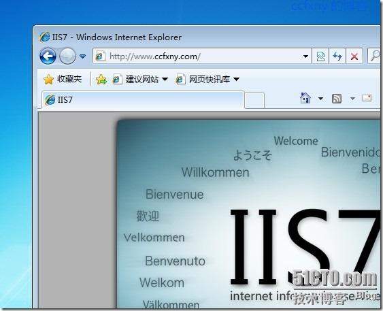
Task: Click the Forward navigation button
Action: coord(67,56)
